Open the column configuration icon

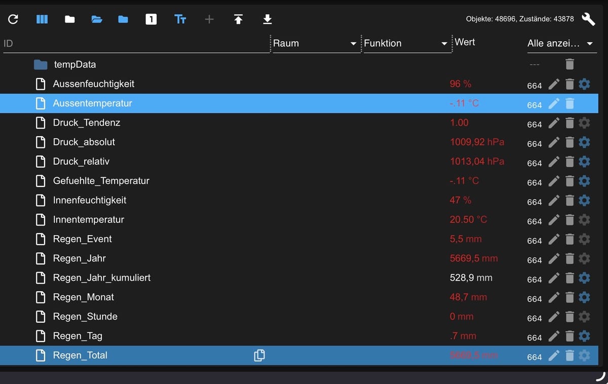[x=42, y=19]
